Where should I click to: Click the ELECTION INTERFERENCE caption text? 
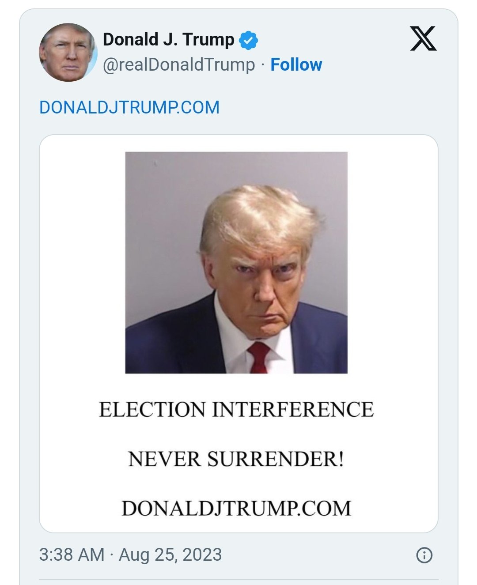coord(236,409)
